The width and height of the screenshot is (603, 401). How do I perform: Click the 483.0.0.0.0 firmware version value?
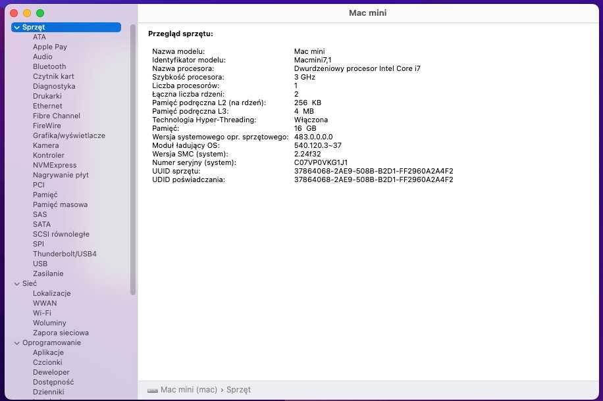313,137
